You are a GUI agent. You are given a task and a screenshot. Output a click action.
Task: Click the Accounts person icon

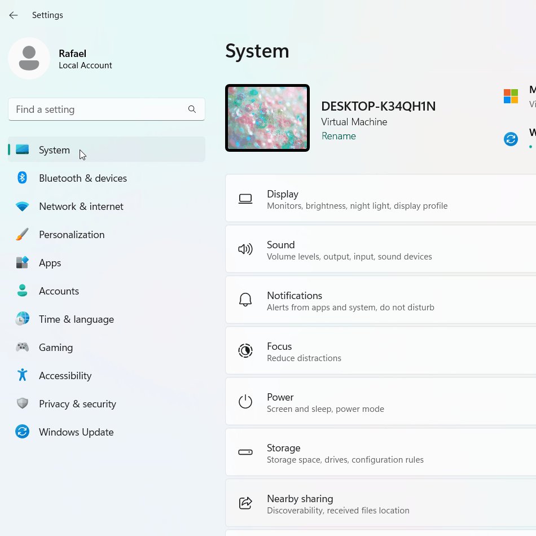click(22, 291)
